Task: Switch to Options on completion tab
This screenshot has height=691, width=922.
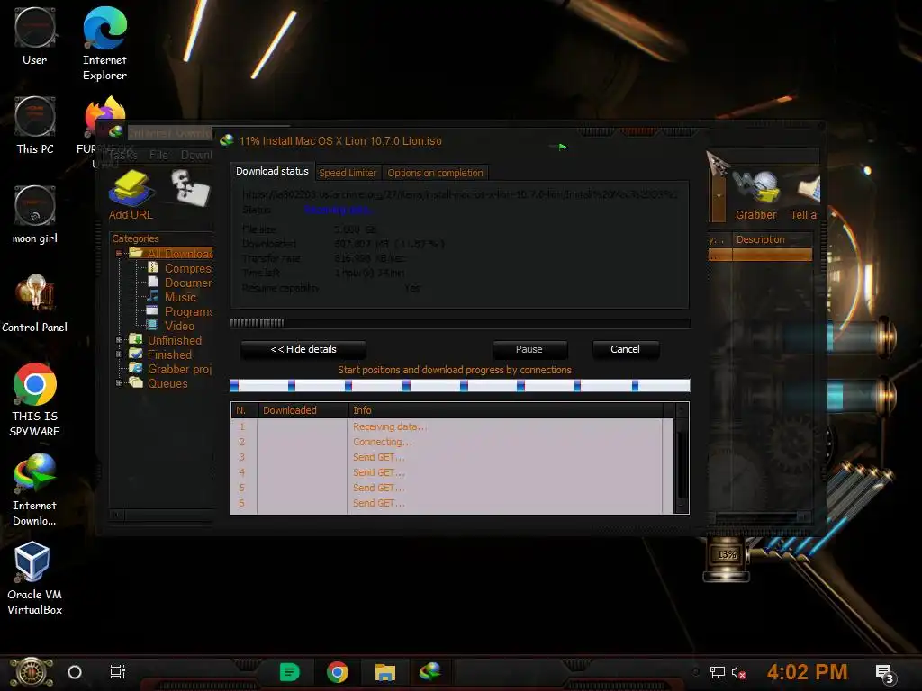Action: 435,173
